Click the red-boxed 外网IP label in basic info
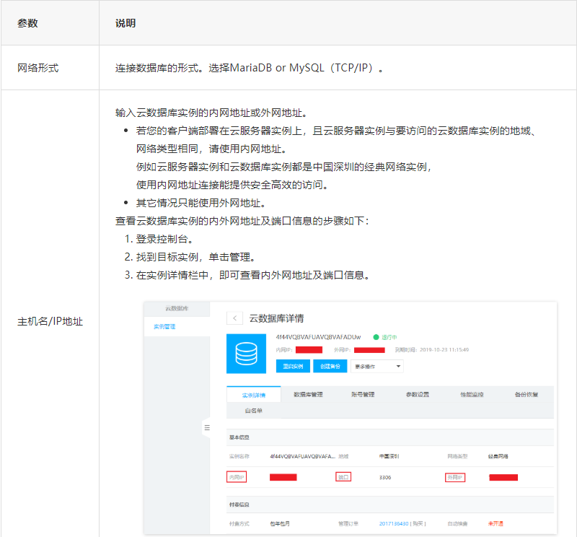The width and height of the screenshot is (577, 537). click(454, 477)
